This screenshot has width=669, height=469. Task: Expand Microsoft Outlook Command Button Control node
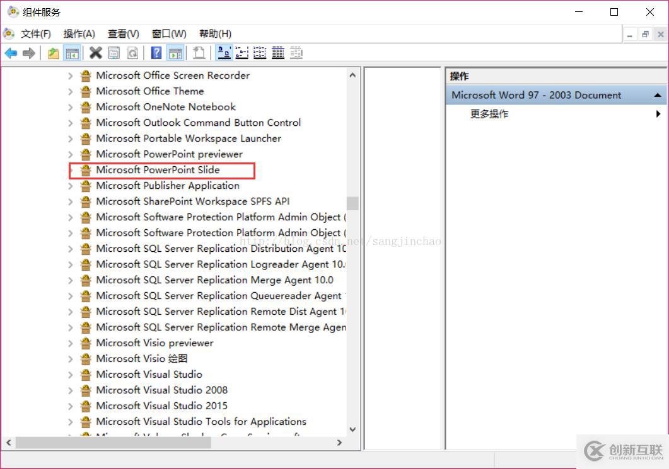(71, 123)
